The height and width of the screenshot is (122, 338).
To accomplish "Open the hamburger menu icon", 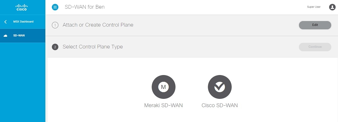I will tap(55, 7).
